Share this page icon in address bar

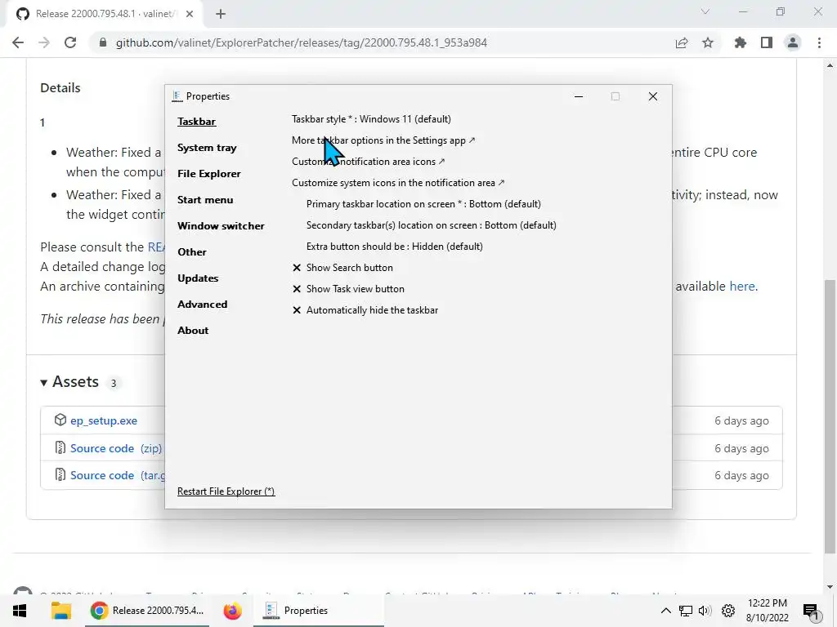(x=682, y=42)
